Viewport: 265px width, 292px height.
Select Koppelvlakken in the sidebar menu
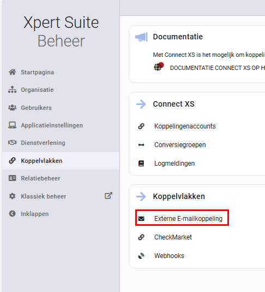click(x=61, y=161)
